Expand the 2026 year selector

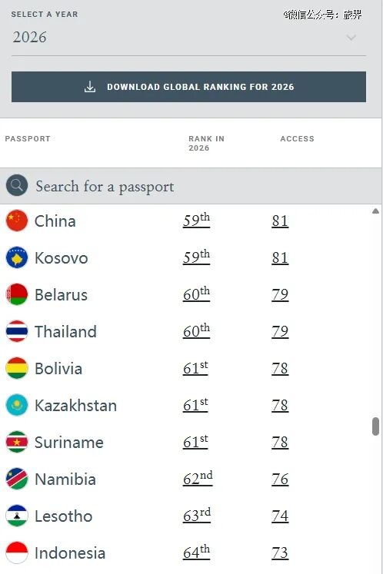[x=188, y=38]
